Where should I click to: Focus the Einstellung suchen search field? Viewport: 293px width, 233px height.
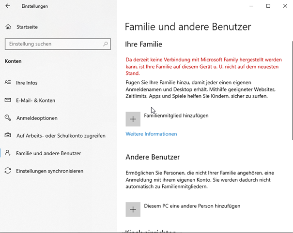coord(53,44)
